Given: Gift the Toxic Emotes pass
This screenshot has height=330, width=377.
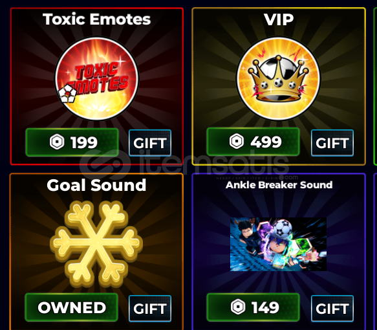Looking at the screenshot, I should [x=150, y=143].
